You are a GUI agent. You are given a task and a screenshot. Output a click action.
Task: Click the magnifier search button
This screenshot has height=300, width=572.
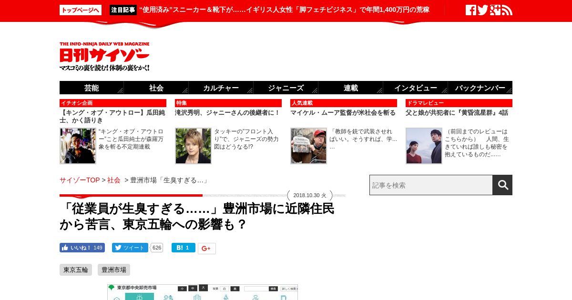pos(502,185)
